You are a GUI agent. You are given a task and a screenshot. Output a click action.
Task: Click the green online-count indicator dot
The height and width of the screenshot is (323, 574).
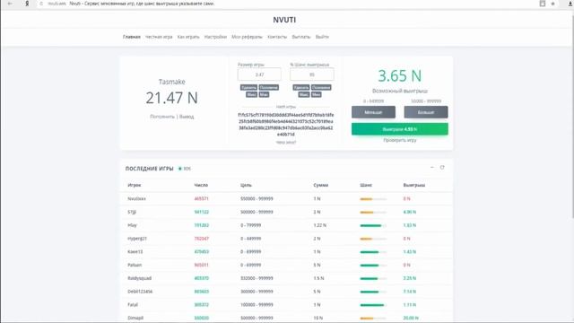tap(179, 169)
